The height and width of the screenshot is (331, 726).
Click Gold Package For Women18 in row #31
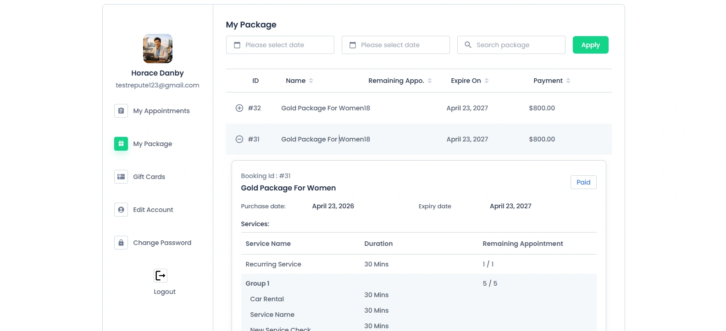click(x=326, y=139)
